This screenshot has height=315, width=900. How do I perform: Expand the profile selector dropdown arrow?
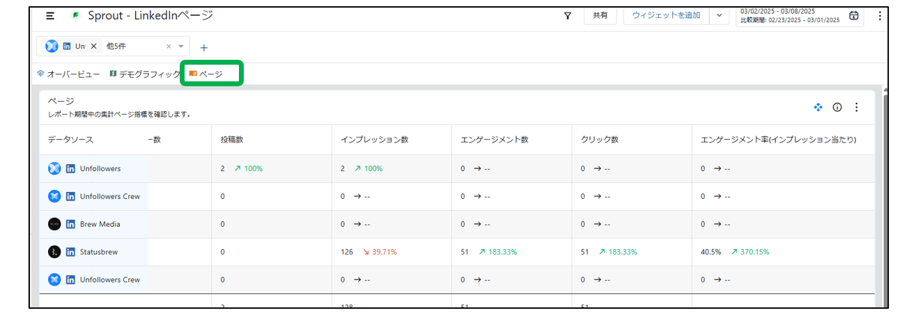point(181,47)
